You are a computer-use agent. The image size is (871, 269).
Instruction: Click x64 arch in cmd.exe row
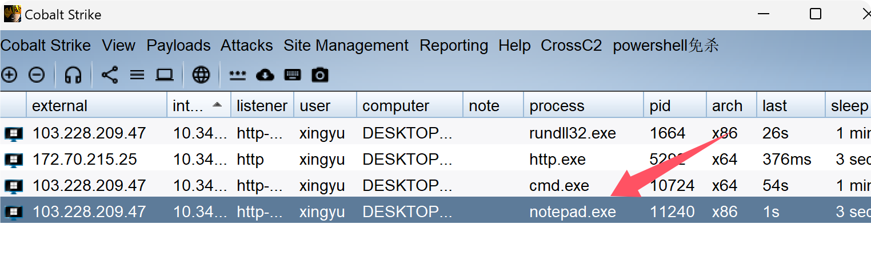click(725, 186)
